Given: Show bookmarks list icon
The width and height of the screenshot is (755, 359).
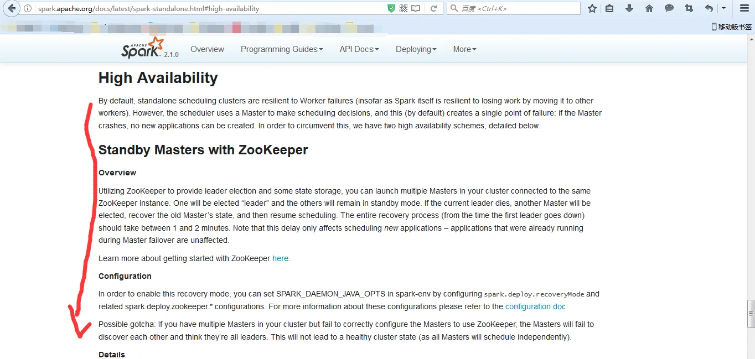Looking at the screenshot, I should (609, 8).
